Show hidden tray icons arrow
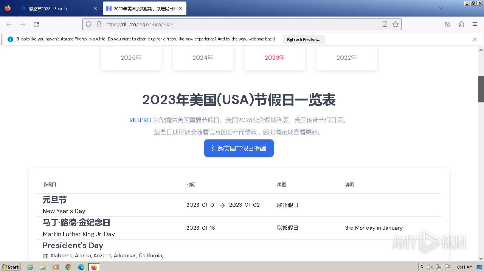The height and width of the screenshot is (272, 484). click(x=422, y=267)
